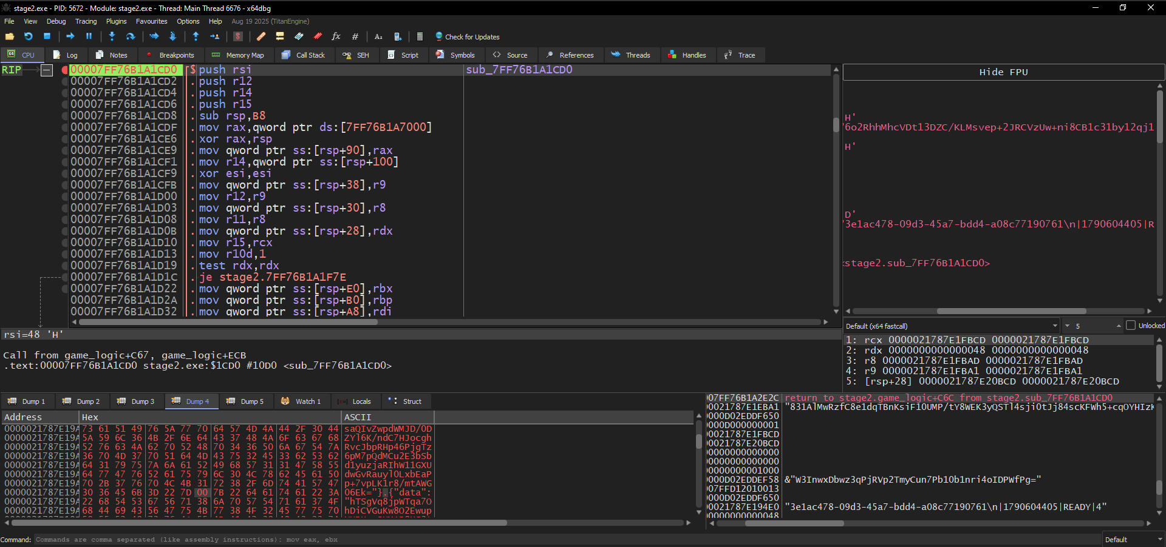The height and width of the screenshot is (547, 1166).
Task: Open Patches via the bandage icon
Action: click(261, 36)
